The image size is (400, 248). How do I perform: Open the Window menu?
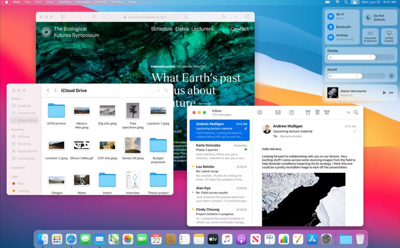(x=117, y=2)
